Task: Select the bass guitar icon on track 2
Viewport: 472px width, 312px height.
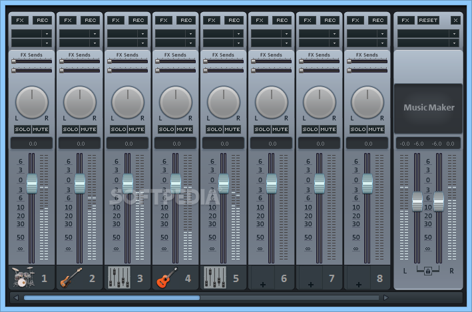Action: [71, 277]
